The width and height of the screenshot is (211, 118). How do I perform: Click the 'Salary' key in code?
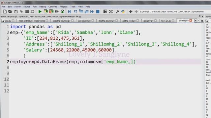click(34, 50)
